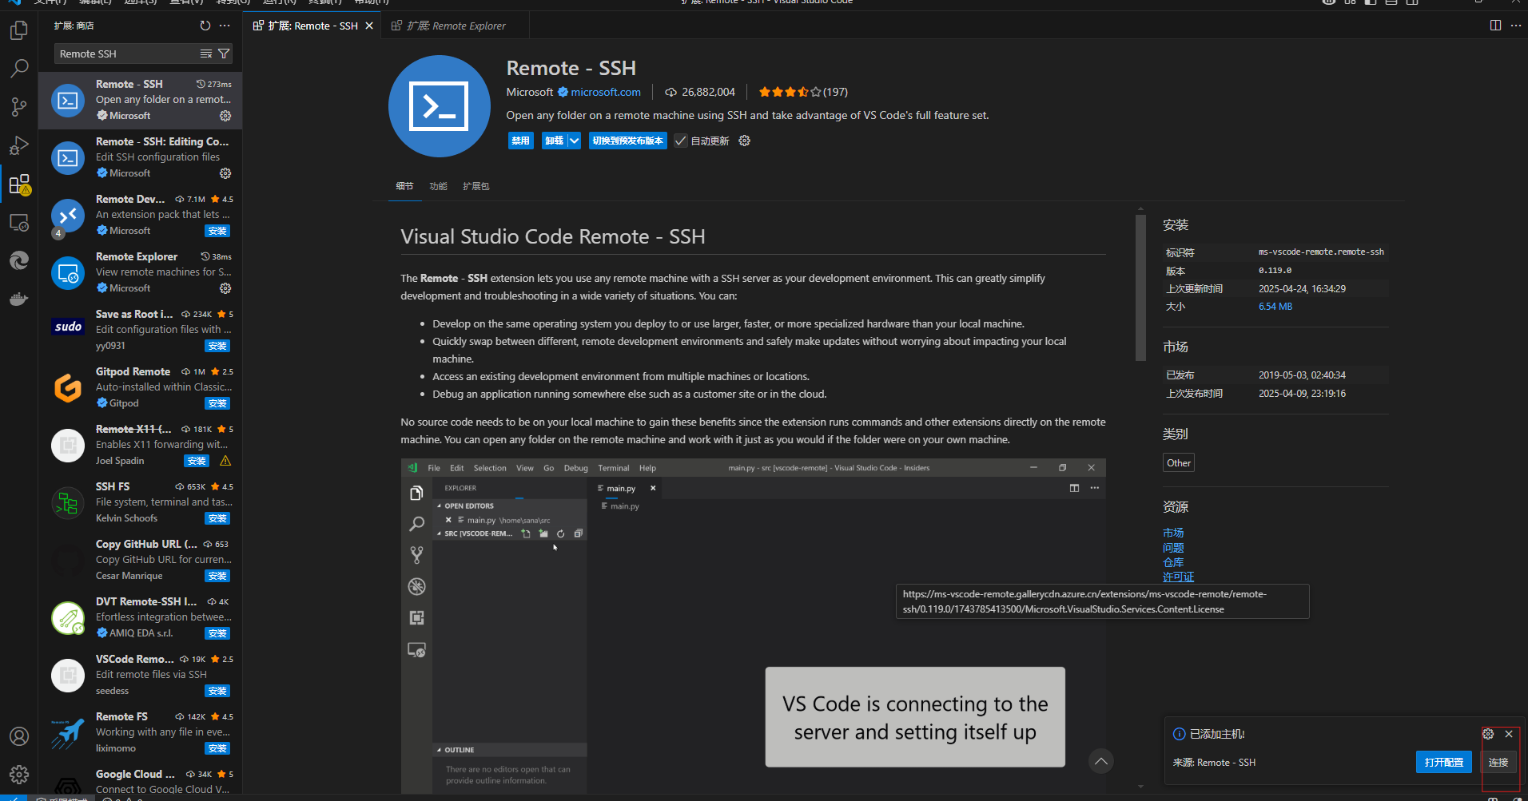Click the 打开配置 button in notification
Image resolution: width=1528 pixels, height=801 pixels.
coord(1443,763)
